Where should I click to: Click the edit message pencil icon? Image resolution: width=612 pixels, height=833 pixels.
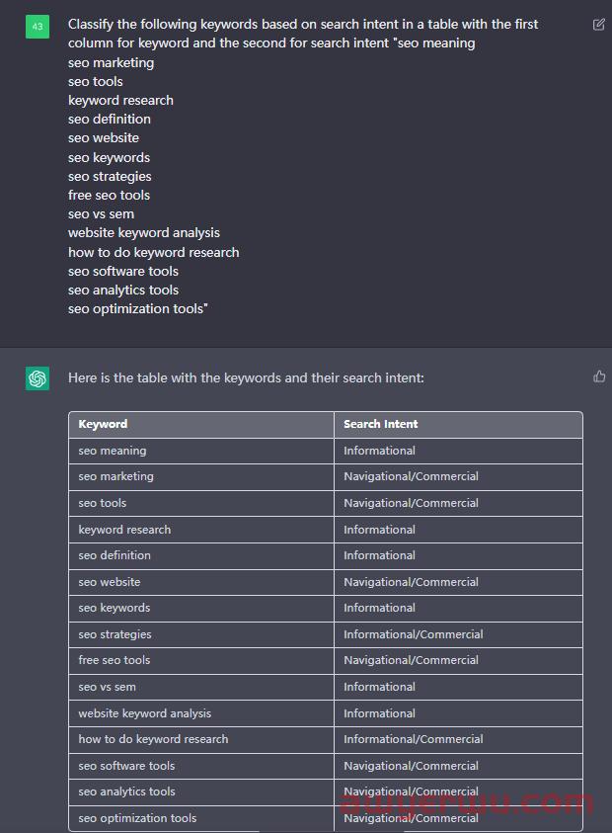[599, 25]
